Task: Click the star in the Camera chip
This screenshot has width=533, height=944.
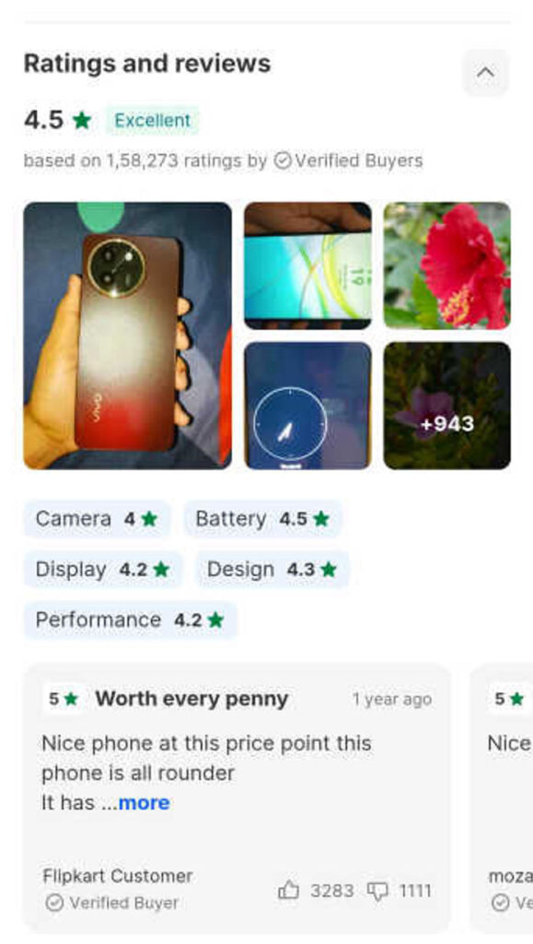Action: [149, 518]
